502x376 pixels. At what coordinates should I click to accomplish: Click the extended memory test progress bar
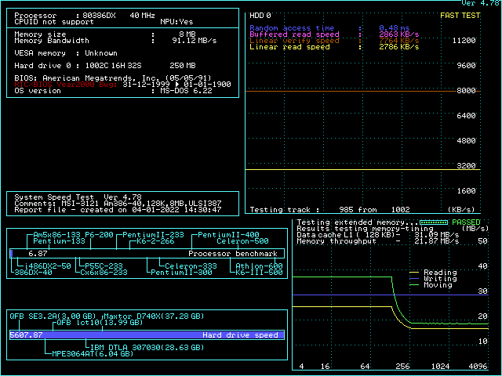coord(434,222)
